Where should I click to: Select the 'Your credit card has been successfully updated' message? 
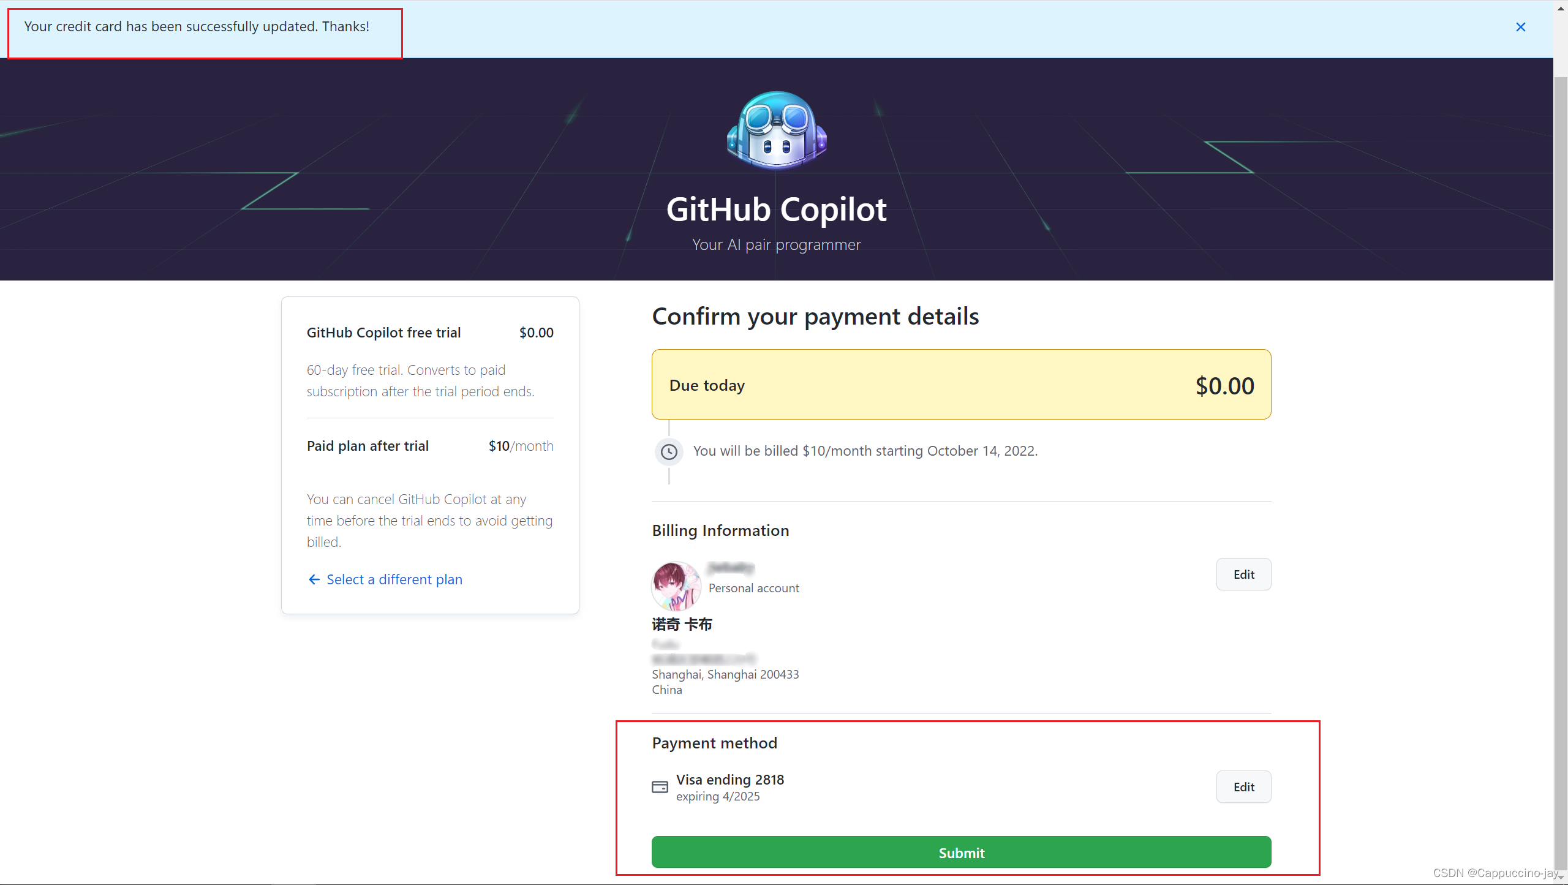(x=197, y=26)
